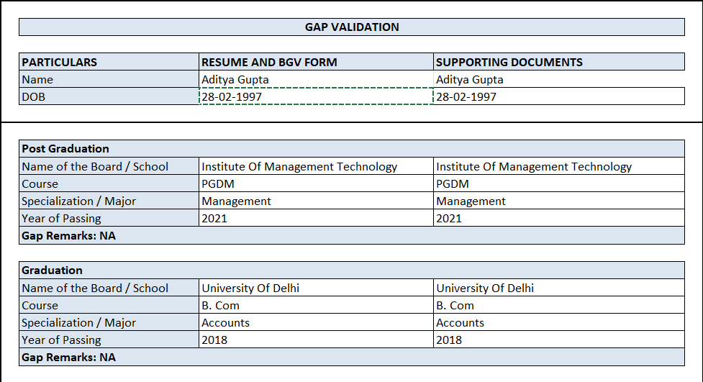The height and width of the screenshot is (382, 703).
Task: Select the DOB label cell
Action: 109,96
